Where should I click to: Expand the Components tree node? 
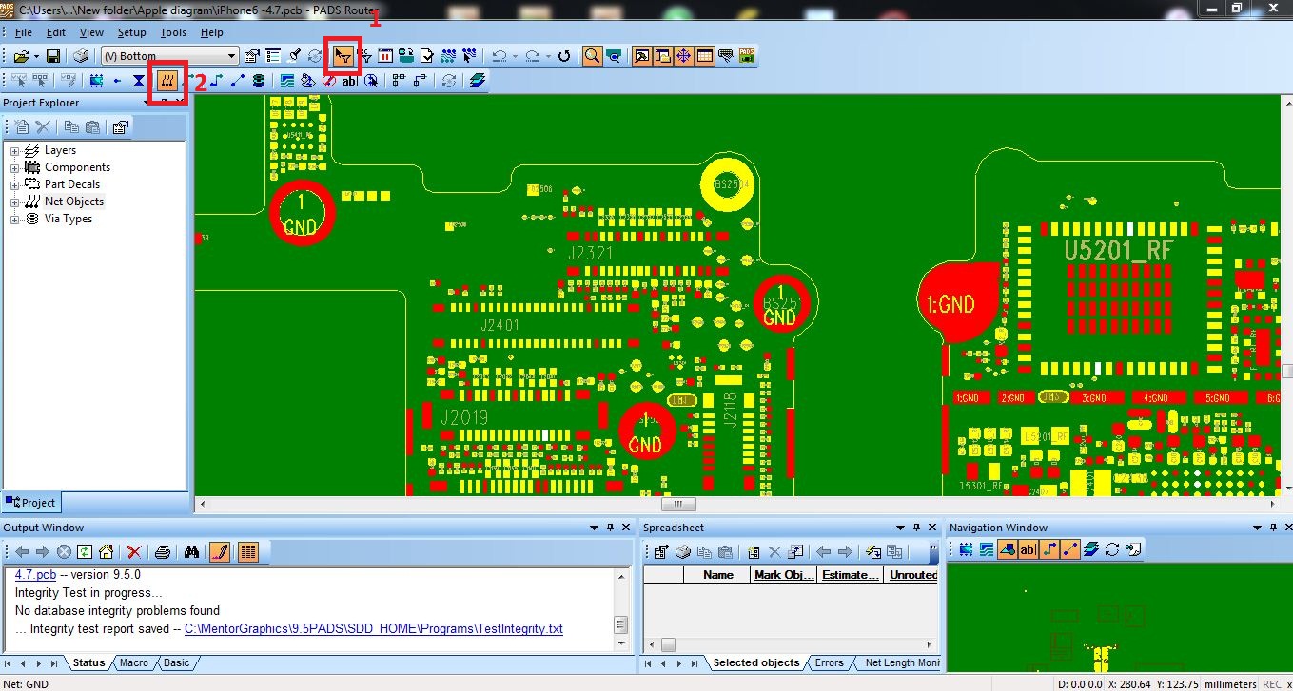click(15, 167)
